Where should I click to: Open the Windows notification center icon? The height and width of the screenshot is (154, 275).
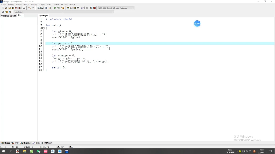[x=270, y=151]
